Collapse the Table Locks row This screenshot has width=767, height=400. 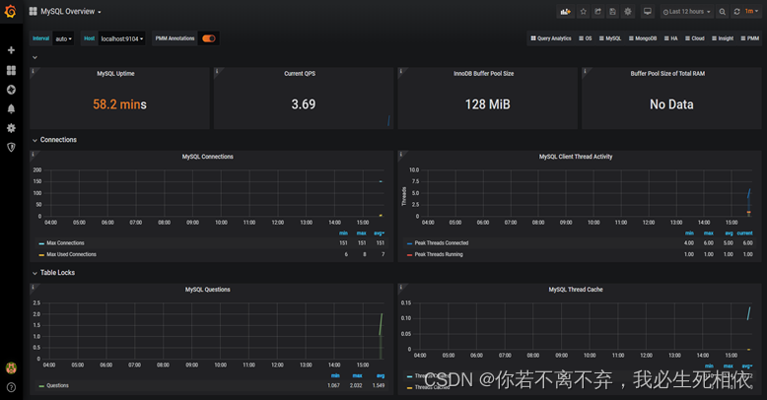coord(53,273)
